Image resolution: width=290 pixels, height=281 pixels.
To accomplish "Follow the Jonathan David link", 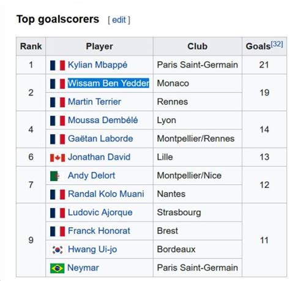I will [x=99, y=157].
